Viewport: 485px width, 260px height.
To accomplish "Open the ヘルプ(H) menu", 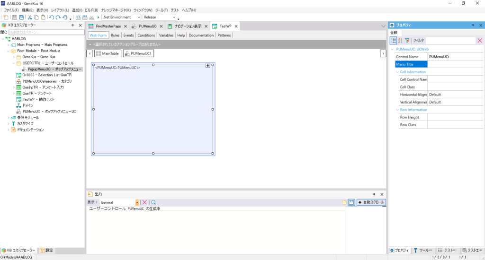I will pos(189,10).
